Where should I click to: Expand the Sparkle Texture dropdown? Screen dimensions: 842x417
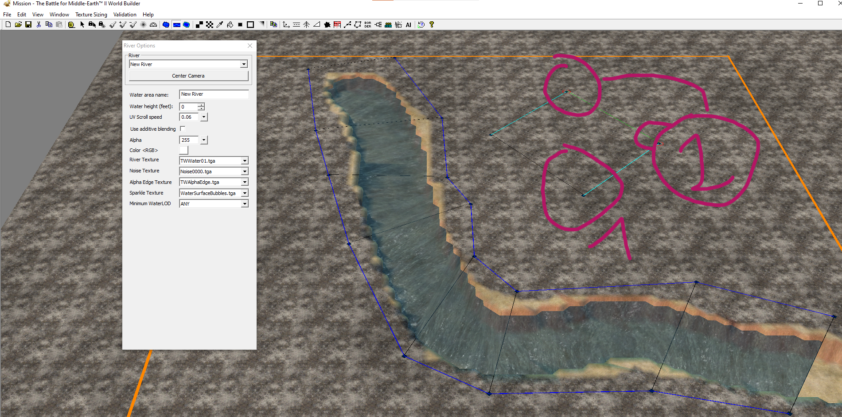click(245, 193)
